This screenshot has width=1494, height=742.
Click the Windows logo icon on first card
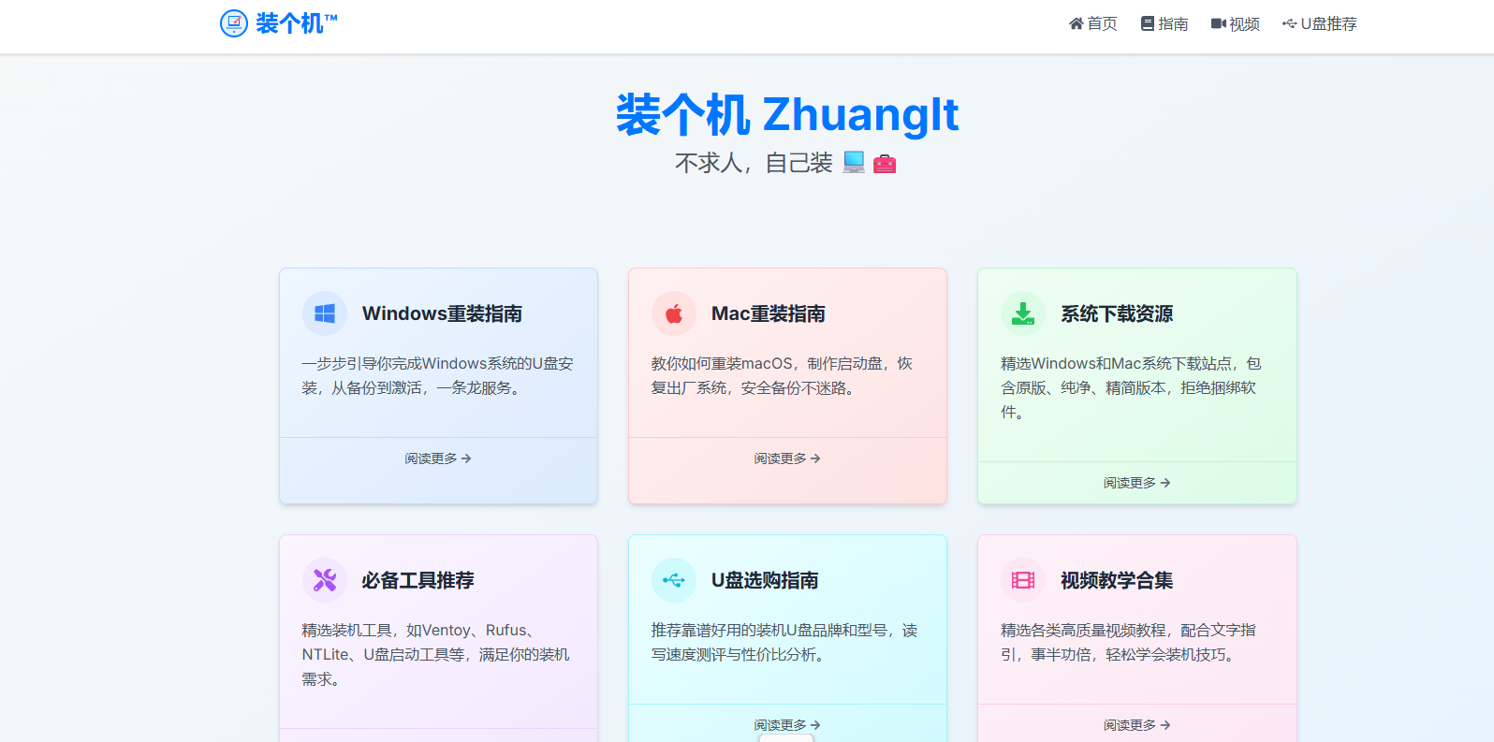325,313
